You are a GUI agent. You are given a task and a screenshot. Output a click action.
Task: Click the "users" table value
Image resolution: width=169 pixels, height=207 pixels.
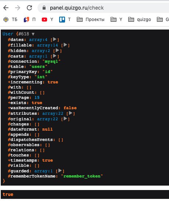[38, 66]
